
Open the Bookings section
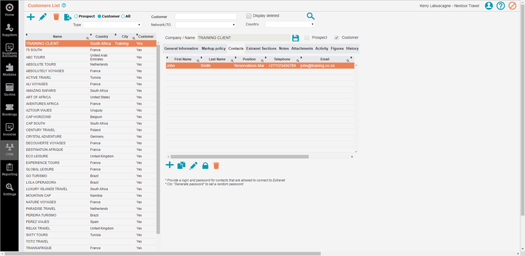click(9, 109)
